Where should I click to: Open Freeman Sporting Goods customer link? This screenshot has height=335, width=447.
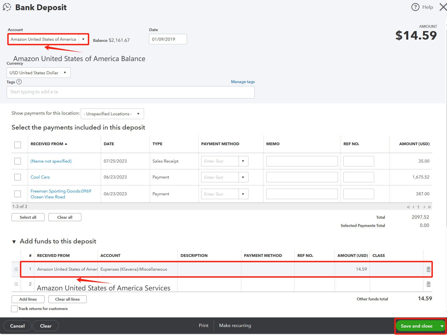61,194
